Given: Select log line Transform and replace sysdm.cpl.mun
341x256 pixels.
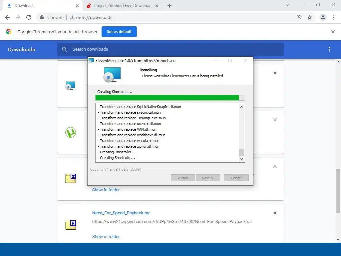Looking at the screenshot, I should (129, 112).
